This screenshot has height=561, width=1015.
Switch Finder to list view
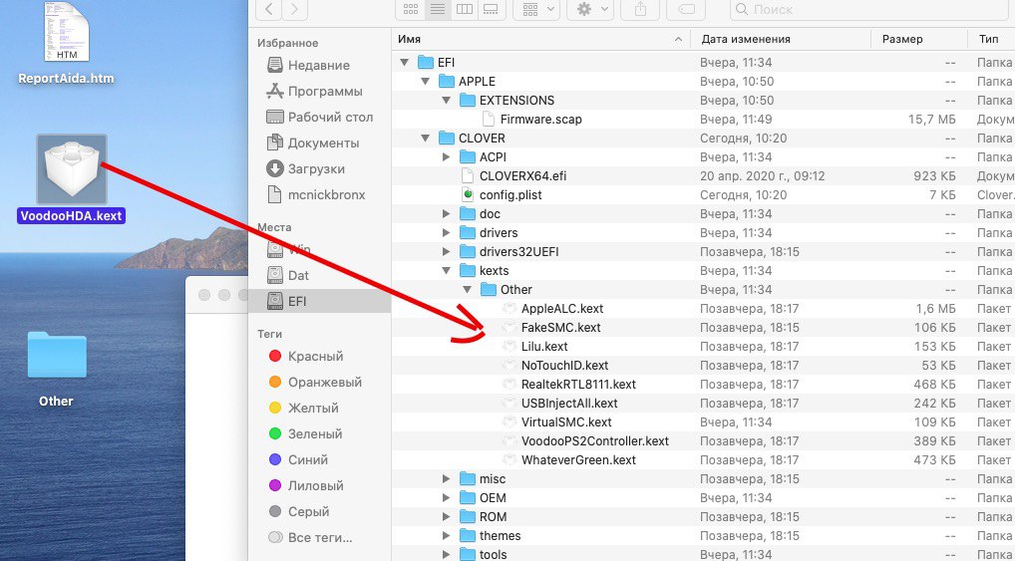[438, 9]
